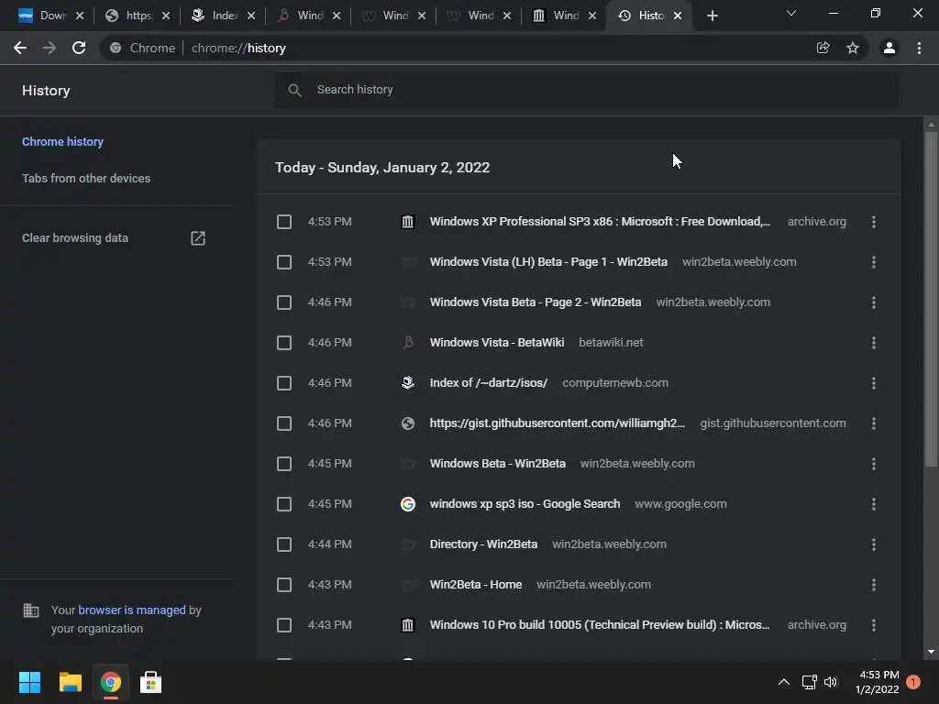Check the box for Windows XP Professional SP3 entry
The image size is (939, 704).
tap(284, 222)
